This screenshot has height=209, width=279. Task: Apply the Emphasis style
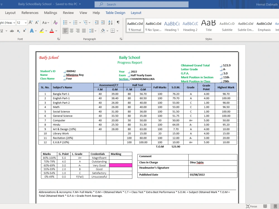(264, 25)
